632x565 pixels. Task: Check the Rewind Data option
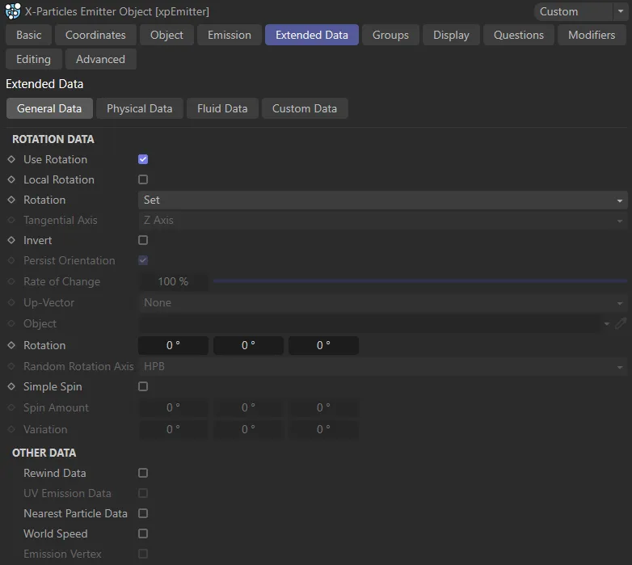click(x=143, y=473)
